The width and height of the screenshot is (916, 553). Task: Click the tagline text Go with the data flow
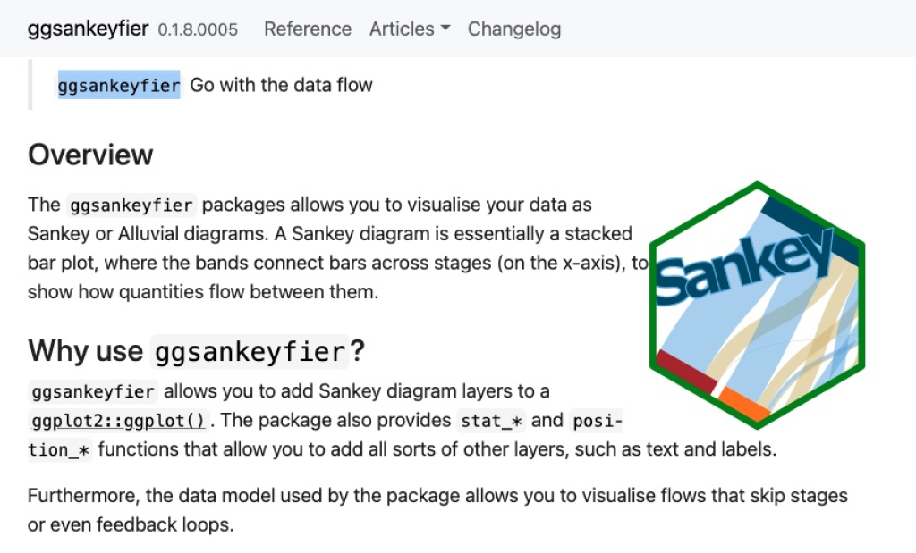point(281,85)
